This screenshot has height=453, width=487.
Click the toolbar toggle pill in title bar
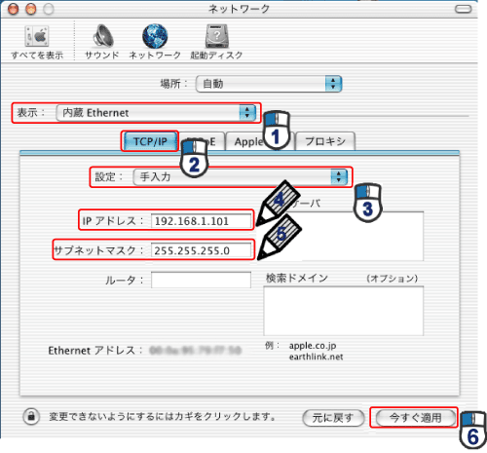click(x=463, y=9)
